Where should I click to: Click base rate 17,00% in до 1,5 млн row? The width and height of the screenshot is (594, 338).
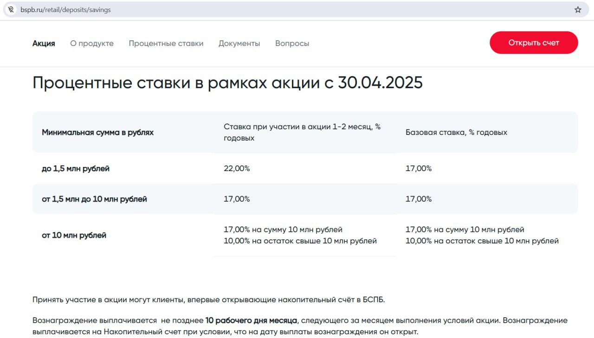coord(419,168)
